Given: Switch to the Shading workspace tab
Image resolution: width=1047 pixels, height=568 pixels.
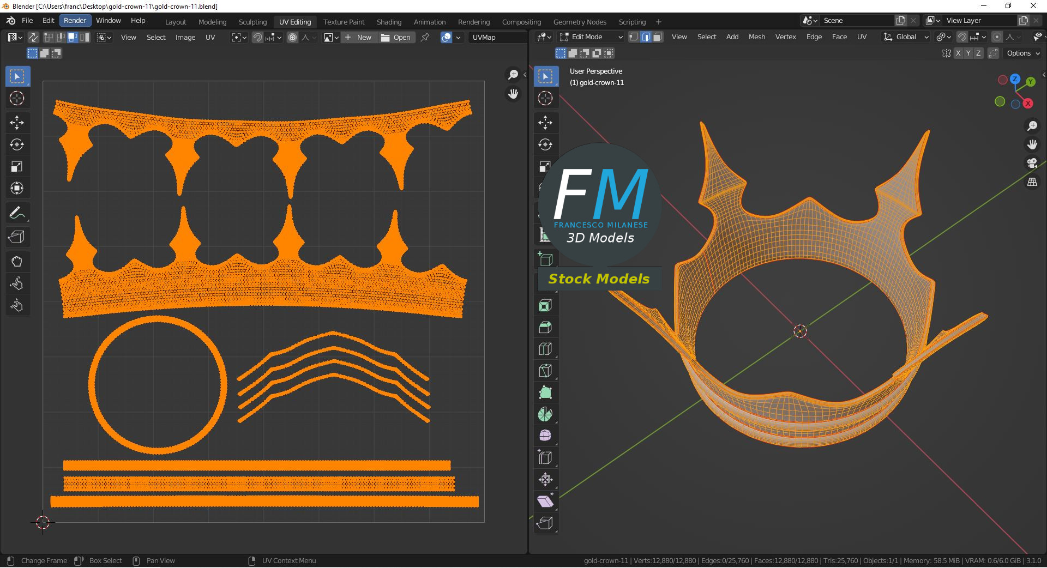Looking at the screenshot, I should (x=389, y=22).
